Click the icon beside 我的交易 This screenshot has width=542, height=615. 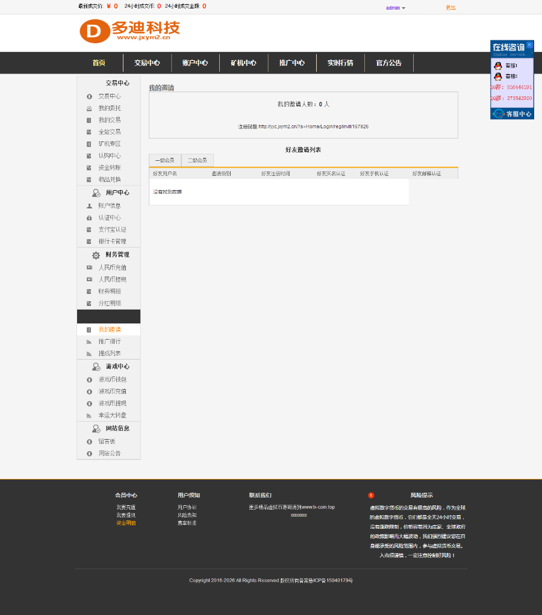89,120
